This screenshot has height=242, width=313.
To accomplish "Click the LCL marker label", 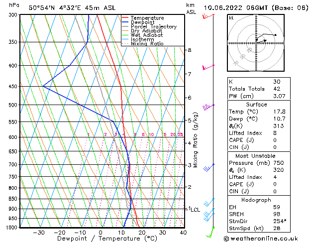I will [x=195, y=210].
